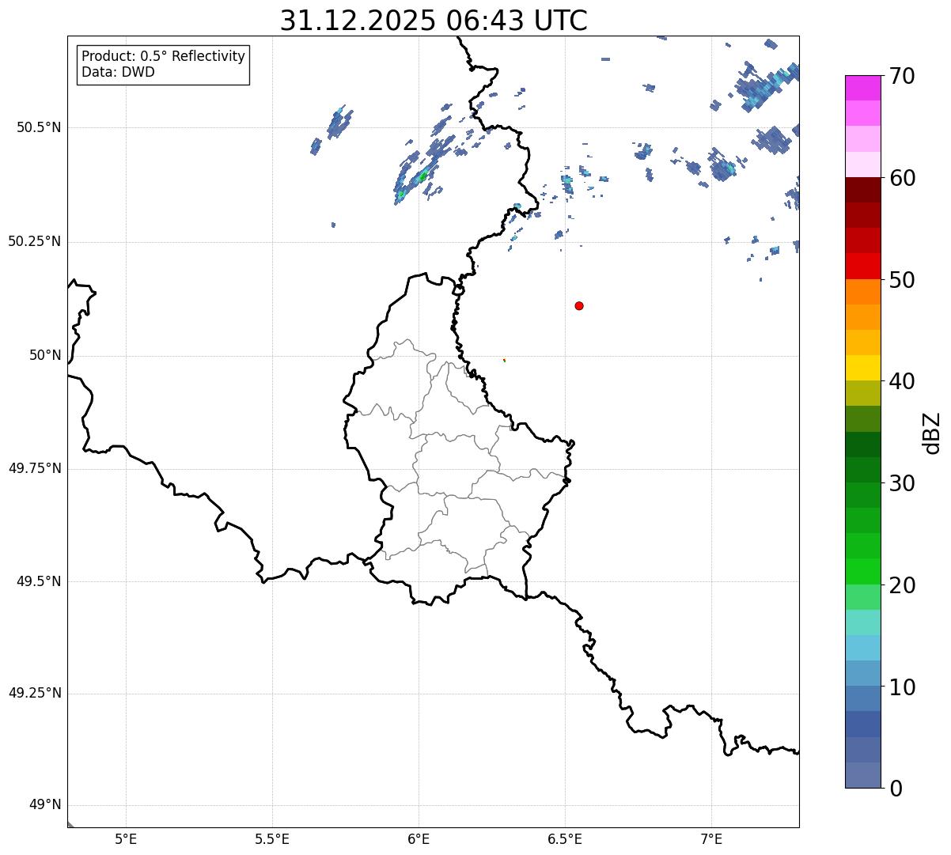Click the "Product: 0.5° Reflectivity" text
Screen dimensions: 951x855
click(163, 56)
